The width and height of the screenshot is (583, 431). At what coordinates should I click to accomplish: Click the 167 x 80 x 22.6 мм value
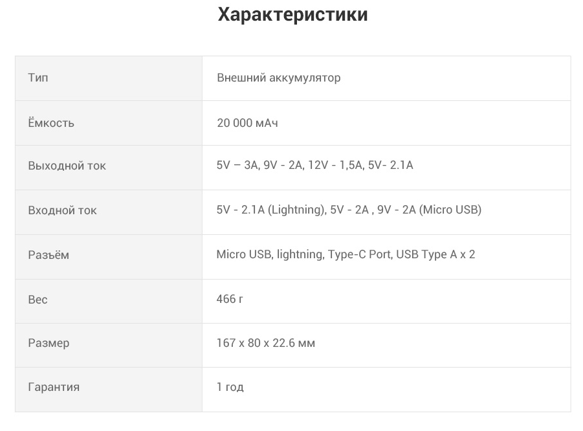click(265, 343)
